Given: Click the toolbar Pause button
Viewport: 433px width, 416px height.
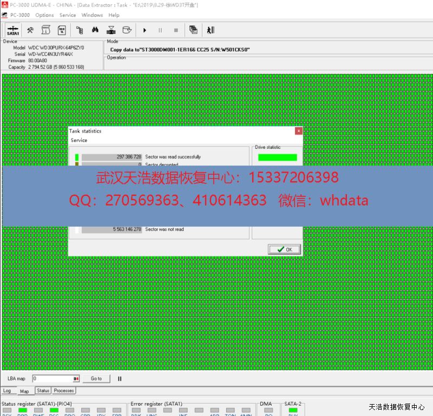Looking at the screenshot, I should (160, 30).
